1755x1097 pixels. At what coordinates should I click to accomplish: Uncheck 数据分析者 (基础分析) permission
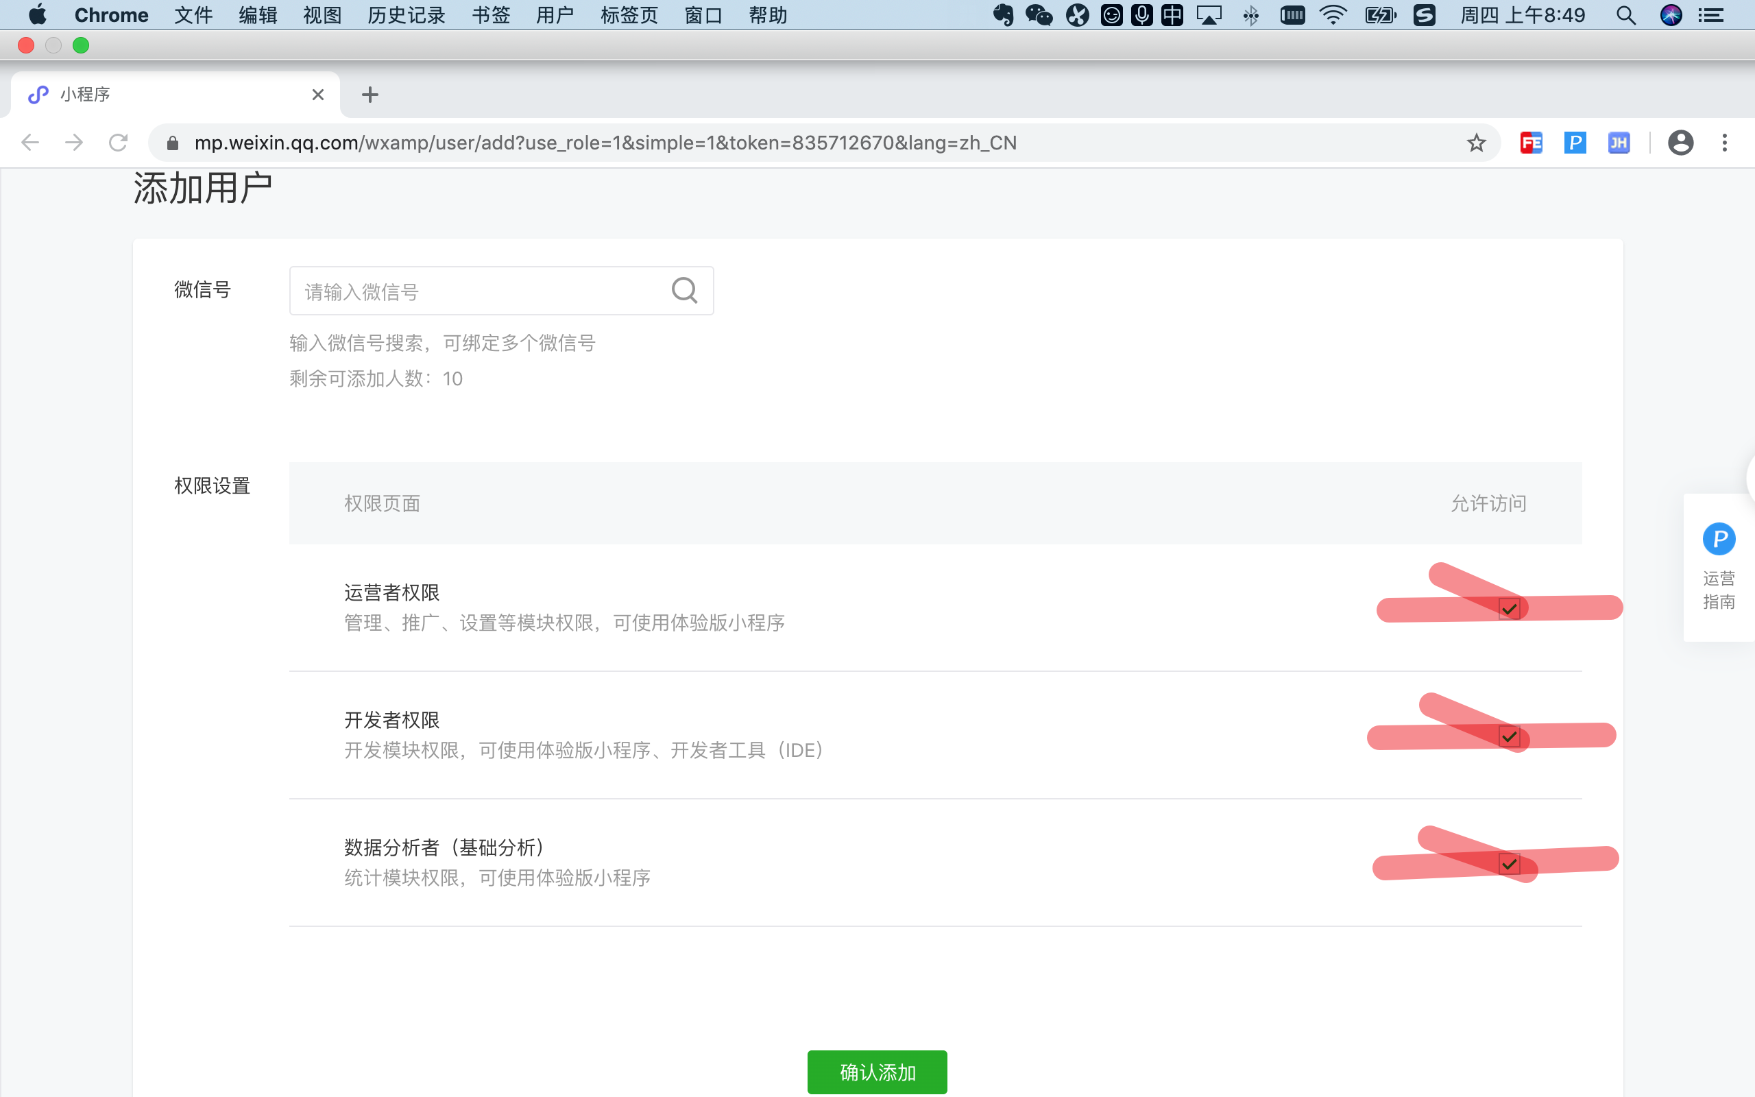point(1509,864)
